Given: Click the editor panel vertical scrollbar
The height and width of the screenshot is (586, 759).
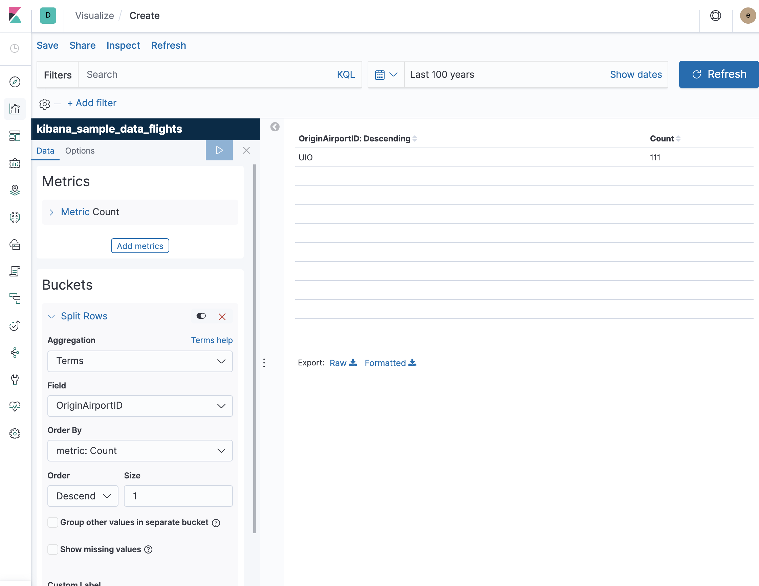Looking at the screenshot, I should point(255,349).
